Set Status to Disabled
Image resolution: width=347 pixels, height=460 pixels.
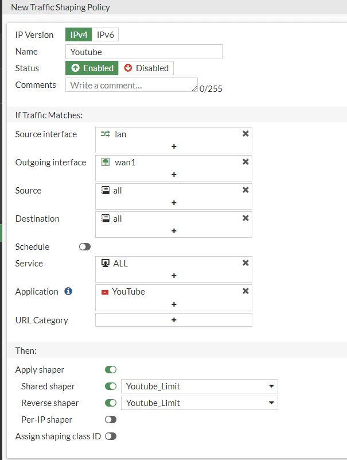tap(146, 68)
